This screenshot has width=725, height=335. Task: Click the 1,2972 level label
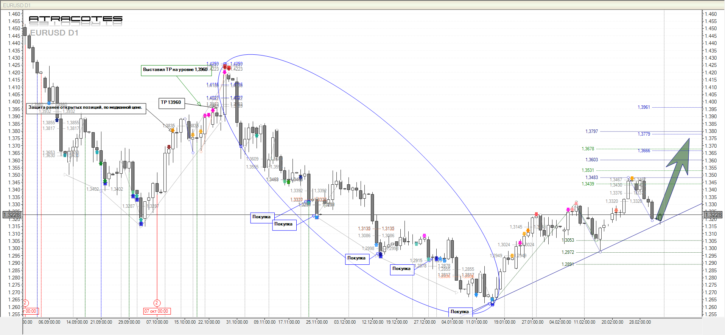point(568,252)
